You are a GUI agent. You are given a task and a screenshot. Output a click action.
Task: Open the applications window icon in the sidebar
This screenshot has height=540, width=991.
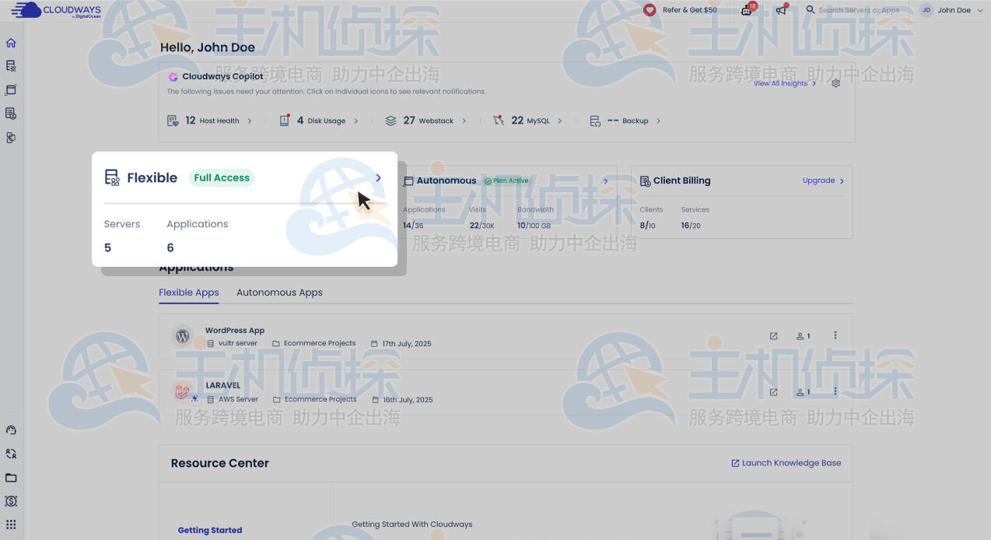(x=11, y=89)
